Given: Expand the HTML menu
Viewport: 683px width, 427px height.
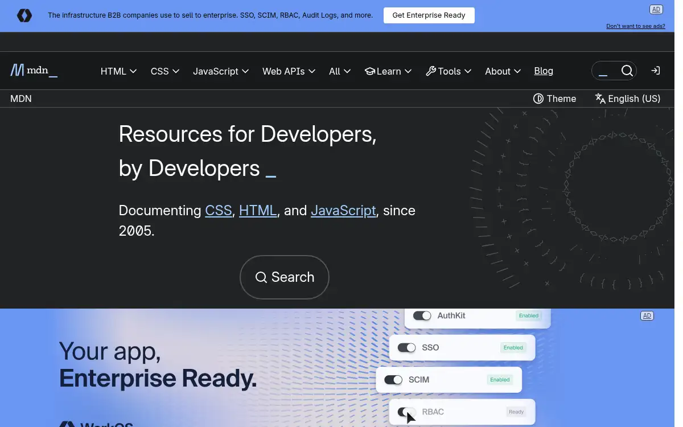Looking at the screenshot, I should [118, 71].
